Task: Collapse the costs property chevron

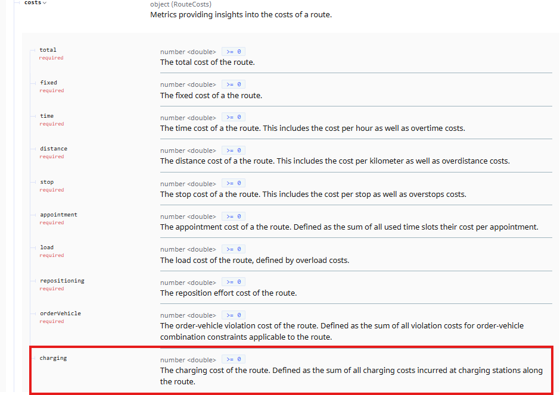Action: tap(45, 3)
